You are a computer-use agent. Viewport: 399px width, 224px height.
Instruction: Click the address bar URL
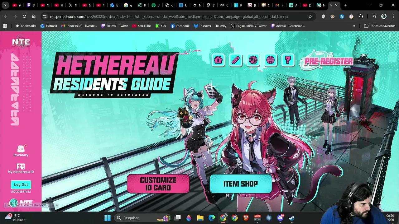point(169,16)
